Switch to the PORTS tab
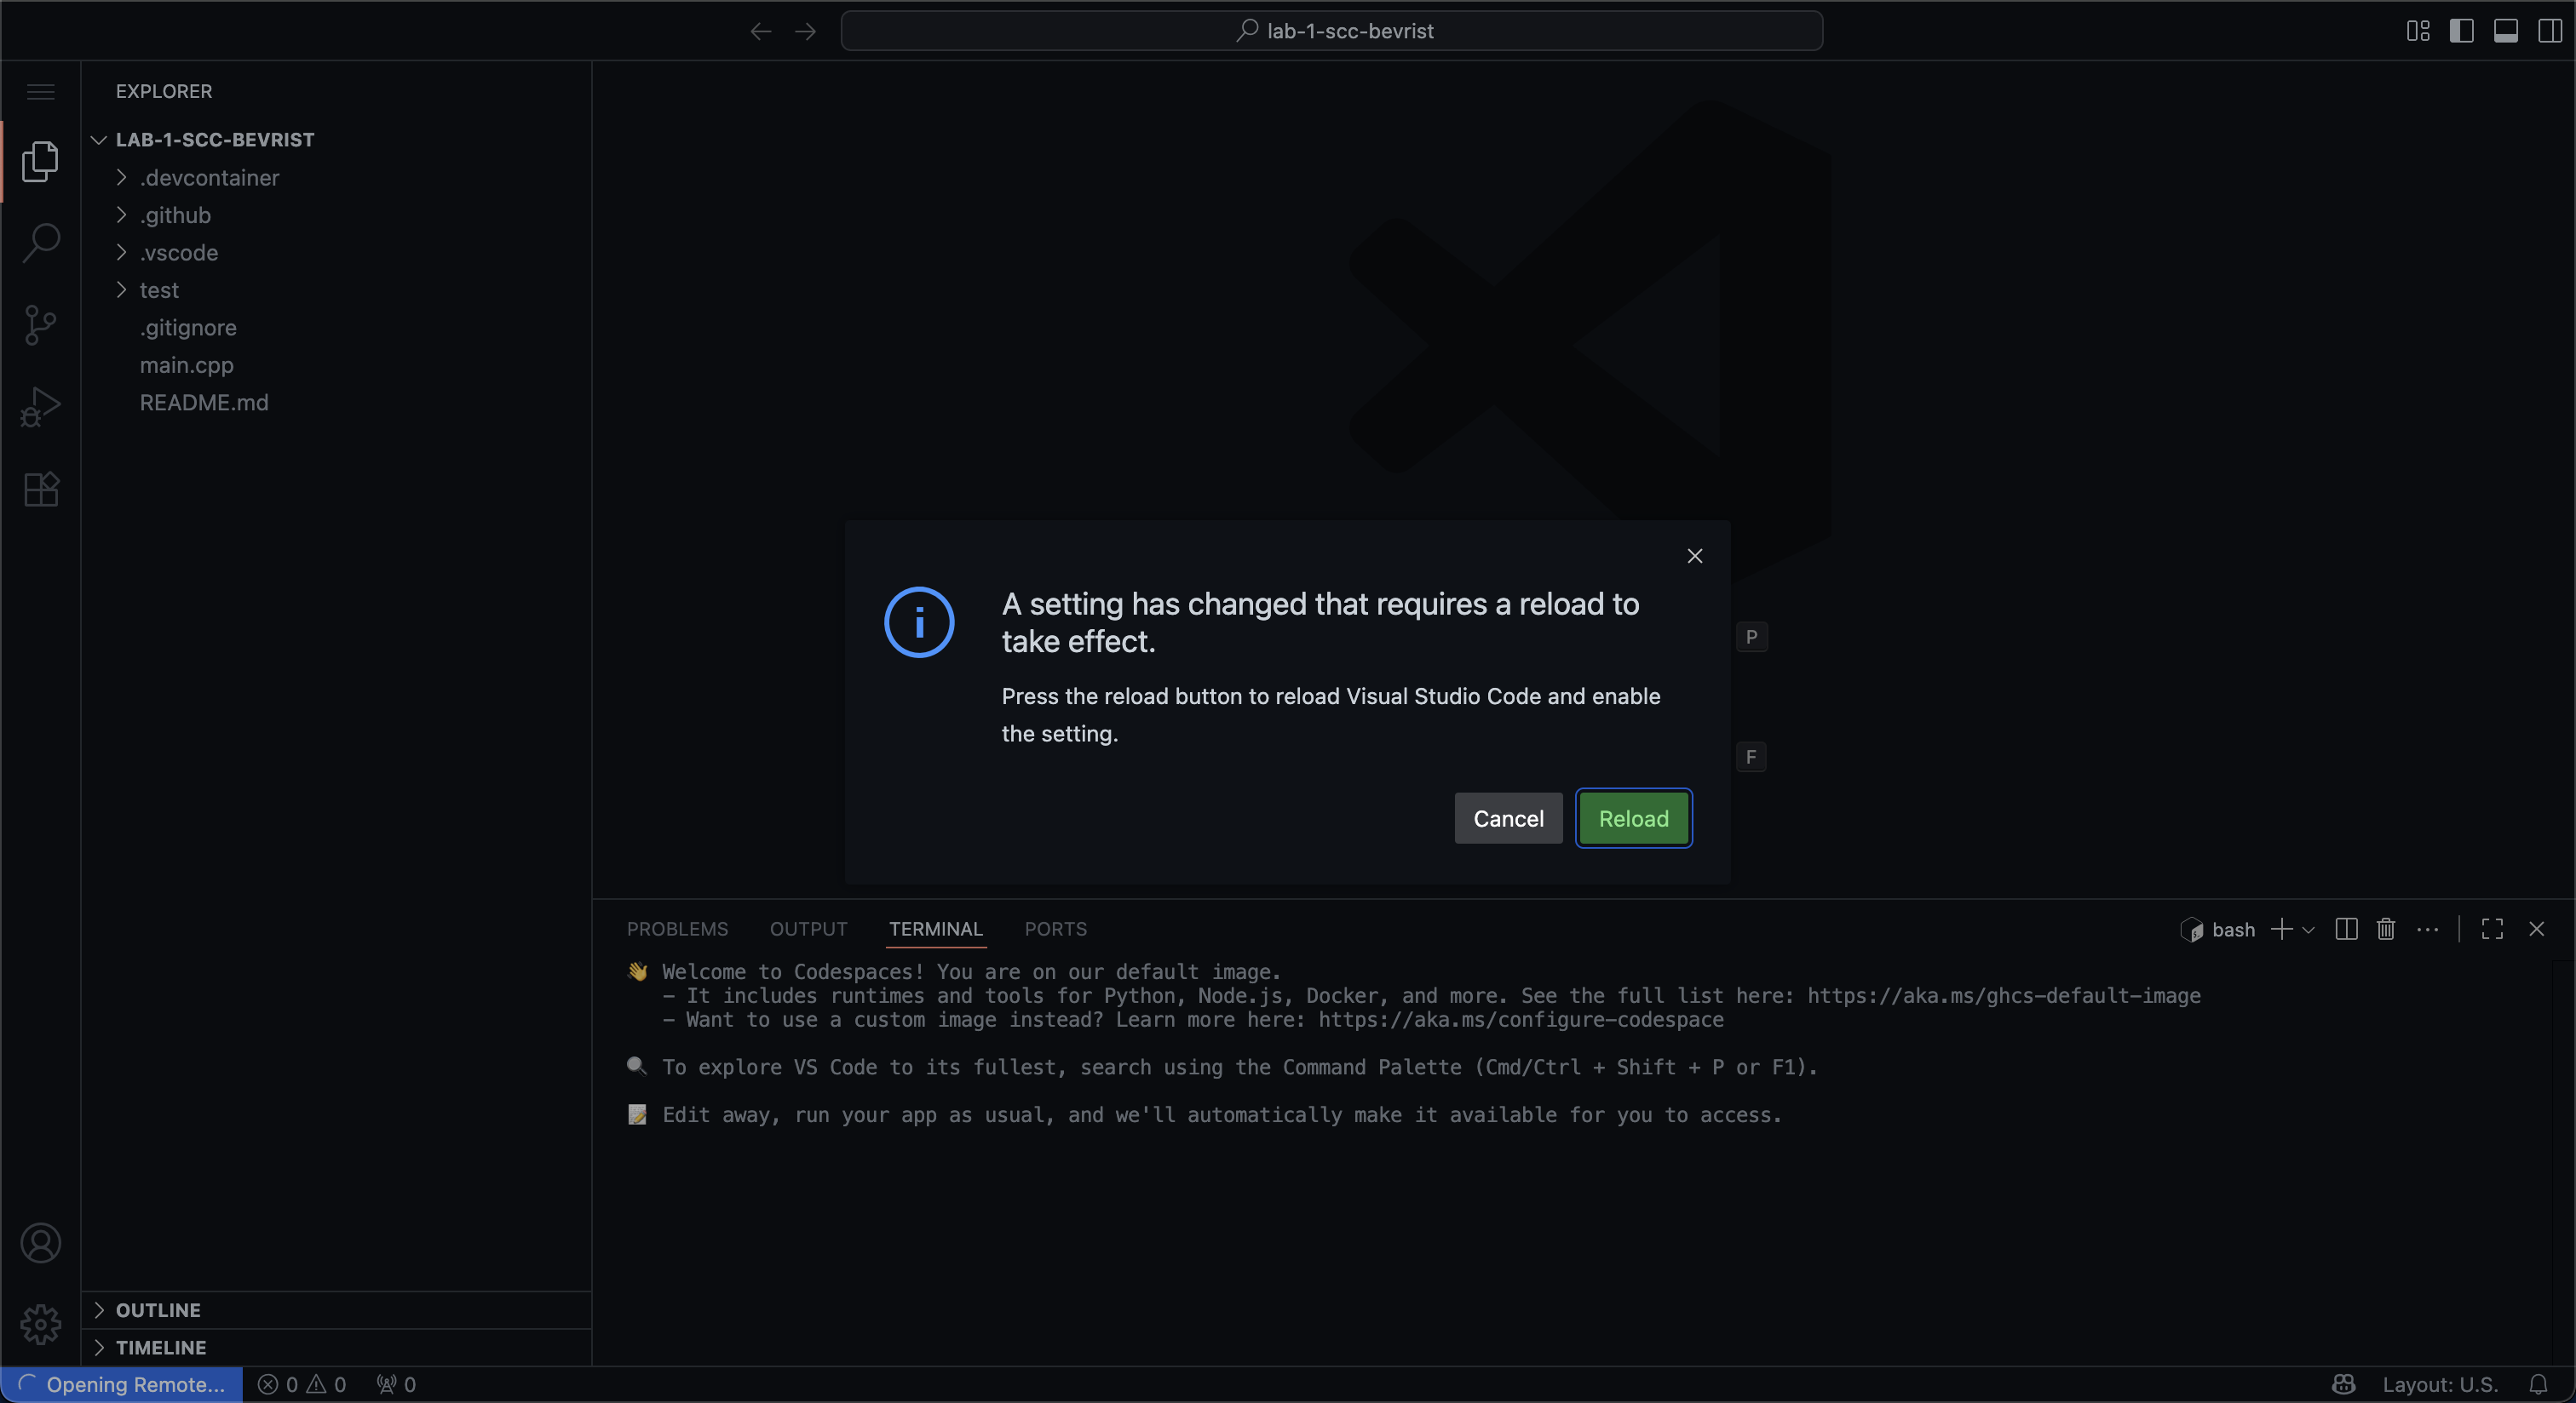Screen dimensions: 2576x1403 point(1055,930)
